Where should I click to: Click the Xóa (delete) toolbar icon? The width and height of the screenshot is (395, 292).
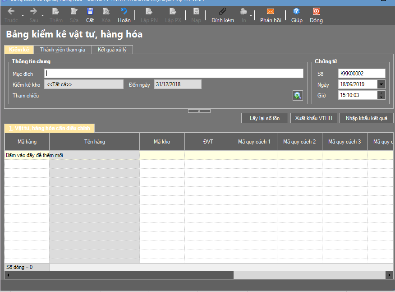pos(106,12)
